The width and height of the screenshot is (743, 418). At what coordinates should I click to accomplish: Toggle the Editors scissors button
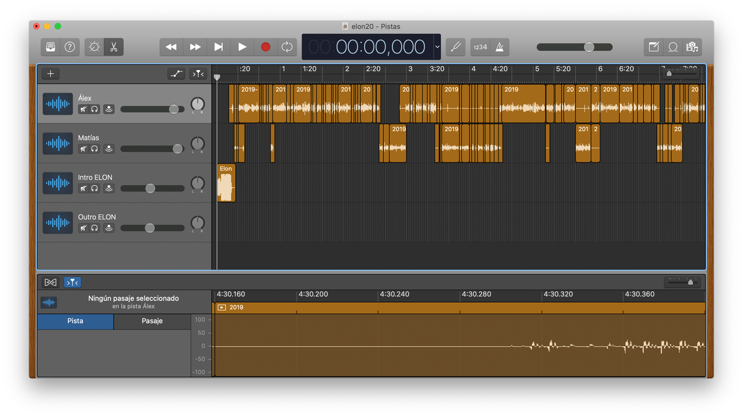114,47
